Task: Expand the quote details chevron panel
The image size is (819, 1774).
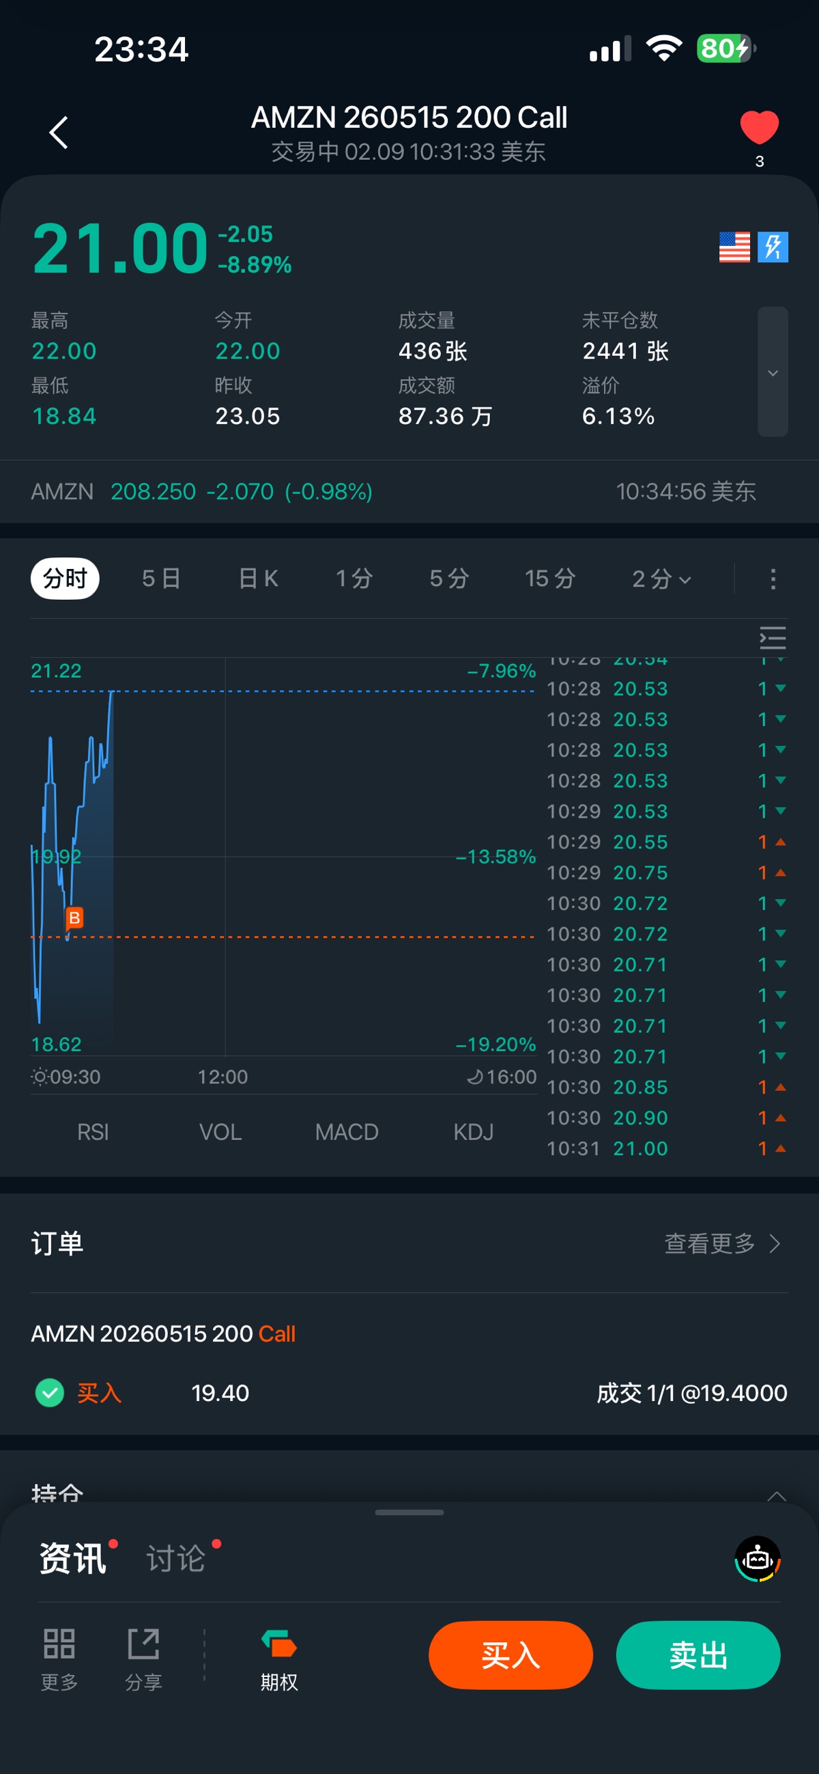Action: 773,372
